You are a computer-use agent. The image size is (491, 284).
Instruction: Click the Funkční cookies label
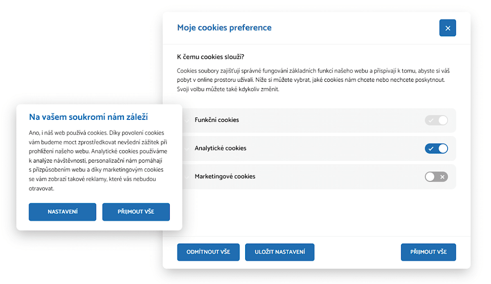pos(217,120)
